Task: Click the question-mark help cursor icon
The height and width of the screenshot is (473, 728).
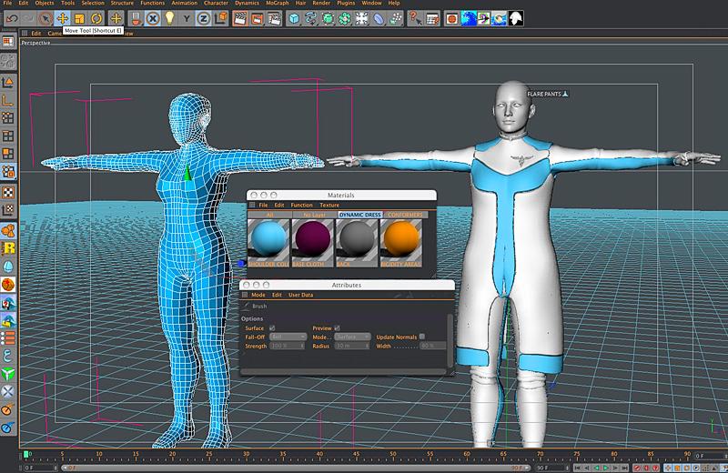Action: [415, 18]
